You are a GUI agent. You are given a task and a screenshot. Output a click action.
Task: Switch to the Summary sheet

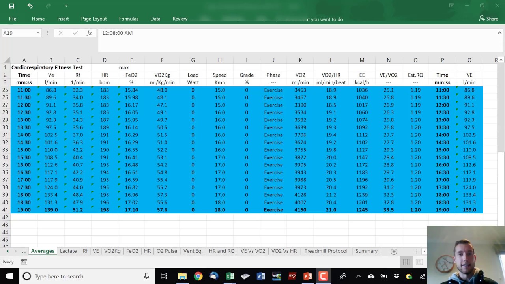367,251
